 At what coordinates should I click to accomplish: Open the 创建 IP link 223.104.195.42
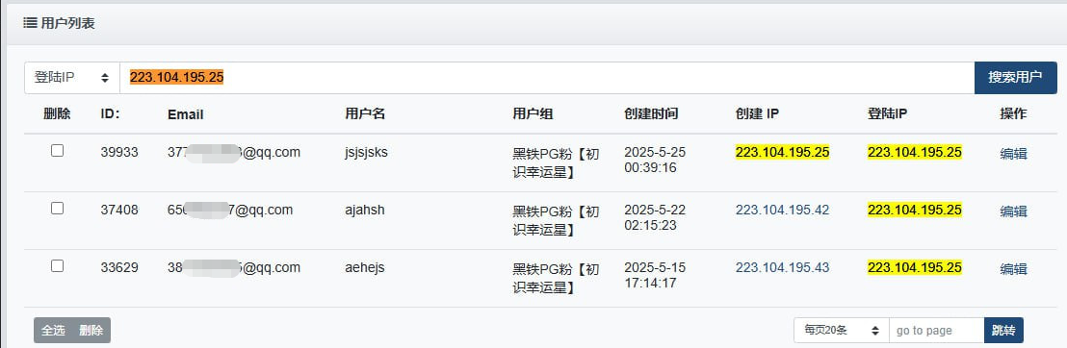(x=783, y=210)
